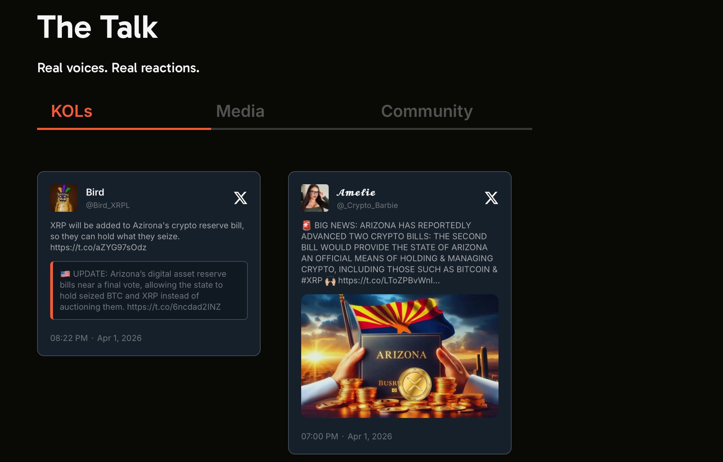
Task: Switch to the Community tab
Action: click(427, 111)
